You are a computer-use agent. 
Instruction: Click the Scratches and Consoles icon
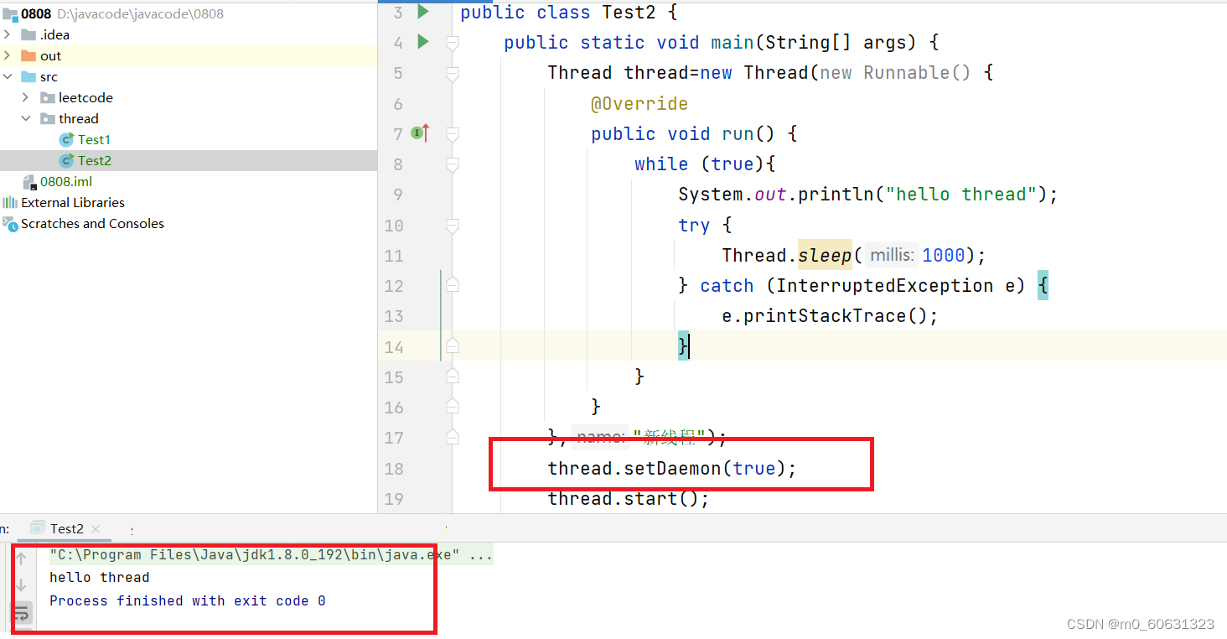[x=10, y=223]
